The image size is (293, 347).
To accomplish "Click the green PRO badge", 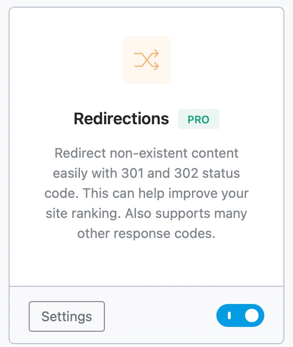I will 199,119.
